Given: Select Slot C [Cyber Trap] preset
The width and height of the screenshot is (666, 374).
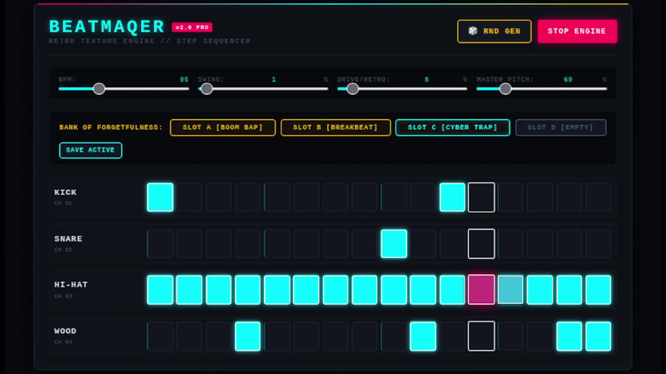Looking at the screenshot, I should tap(452, 127).
